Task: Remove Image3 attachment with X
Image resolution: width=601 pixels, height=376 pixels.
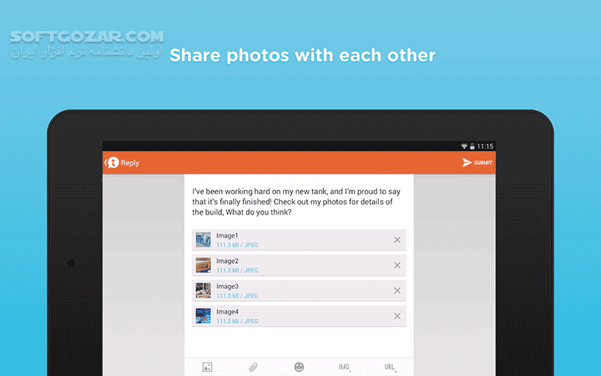Action: (x=397, y=291)
